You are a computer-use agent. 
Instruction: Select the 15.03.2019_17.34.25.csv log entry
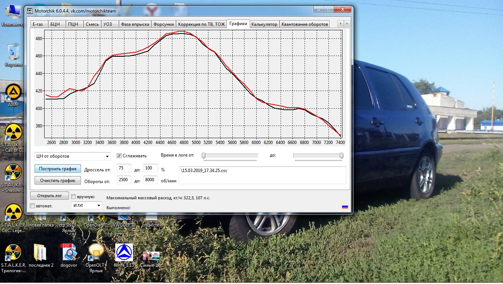pyautogui.click(x=204, y=170)
